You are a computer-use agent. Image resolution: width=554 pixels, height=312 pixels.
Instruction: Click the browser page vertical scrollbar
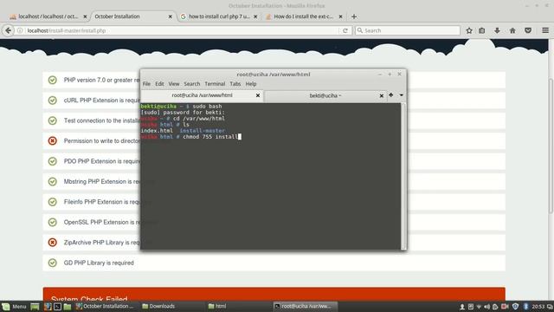point(551,146)
